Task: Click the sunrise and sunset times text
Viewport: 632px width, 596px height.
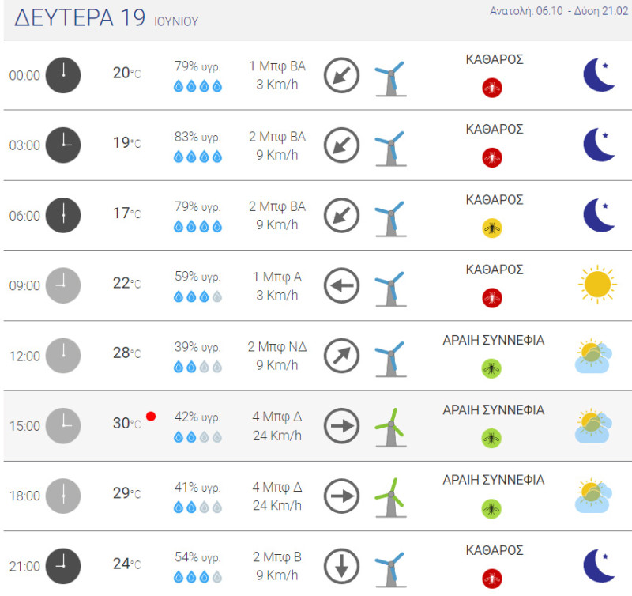Action: coord(559,11)
